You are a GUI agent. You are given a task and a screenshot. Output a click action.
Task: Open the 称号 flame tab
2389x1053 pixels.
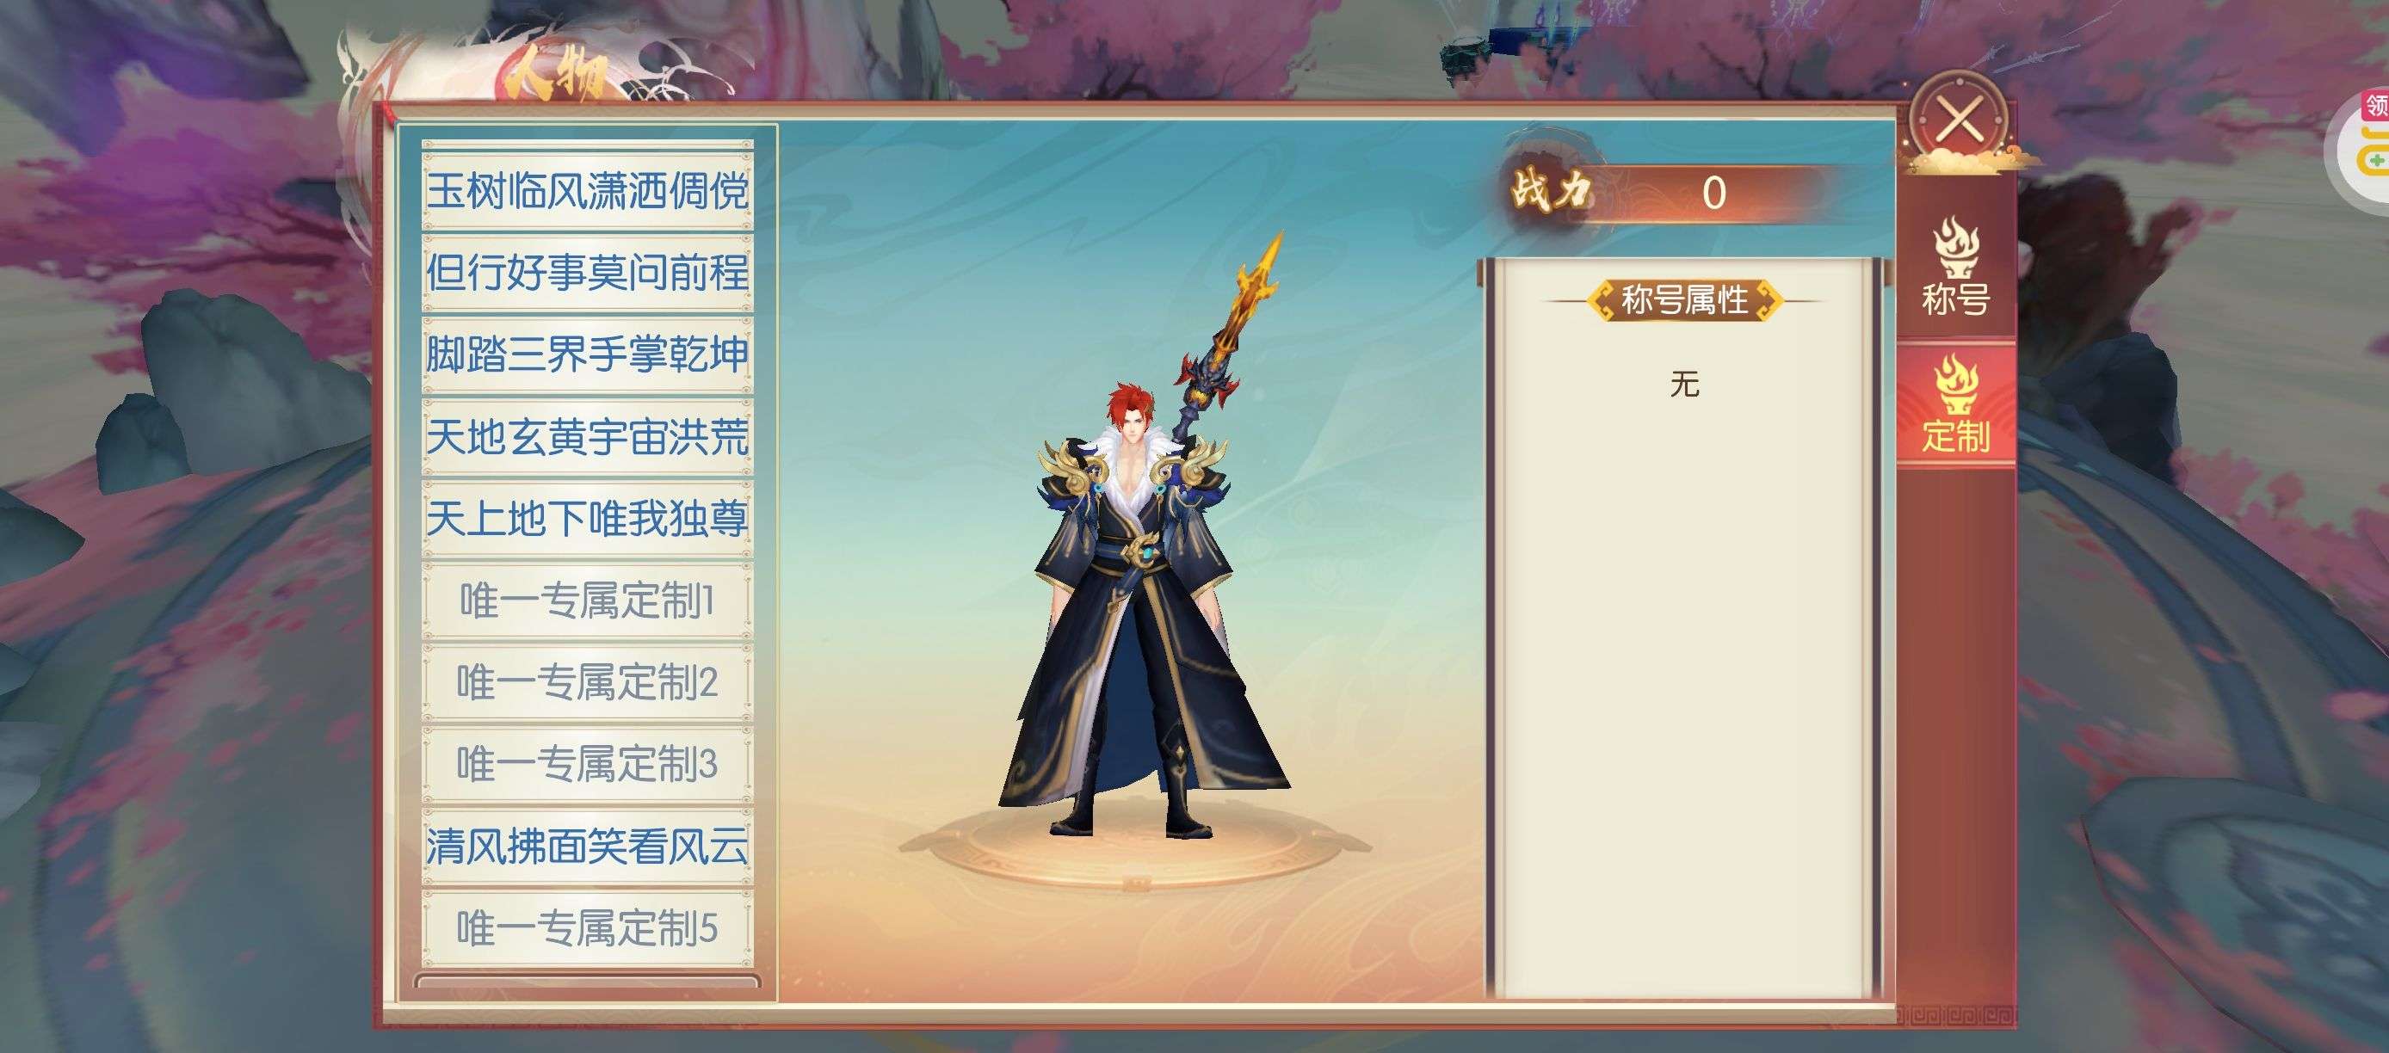pyautogui.click(x=1956, y=268)
